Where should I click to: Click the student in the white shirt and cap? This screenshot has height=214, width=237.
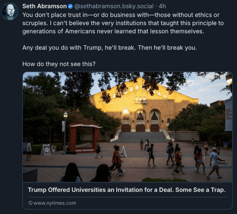[215, 163]
